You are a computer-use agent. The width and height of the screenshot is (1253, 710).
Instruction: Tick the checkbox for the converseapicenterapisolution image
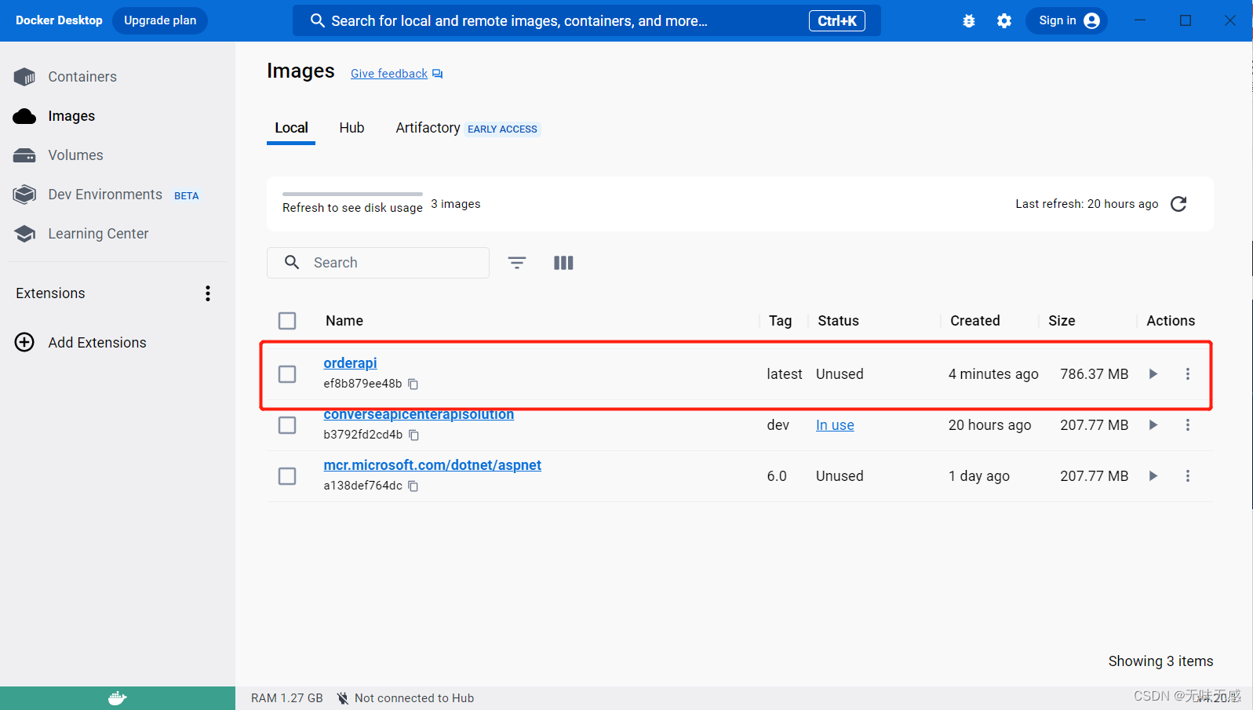click(x=287, y=425)
